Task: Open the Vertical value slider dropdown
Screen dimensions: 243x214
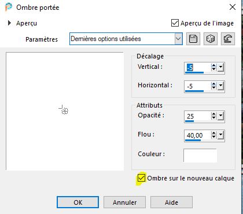Action: 220,68
